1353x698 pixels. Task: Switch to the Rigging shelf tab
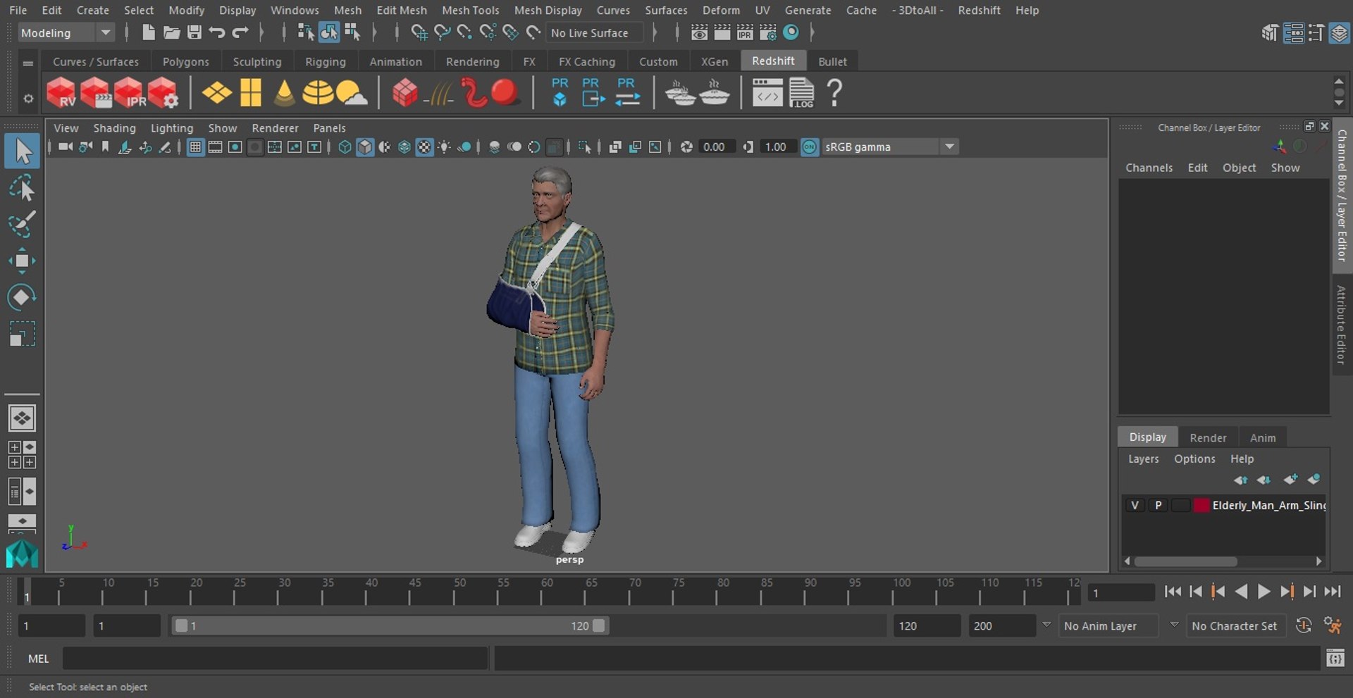pos(325,61)
